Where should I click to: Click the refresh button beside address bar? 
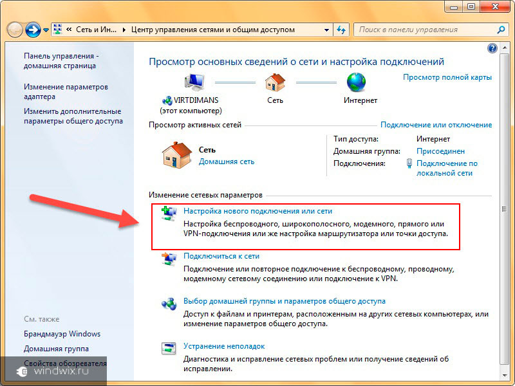(x=341, y=30)
